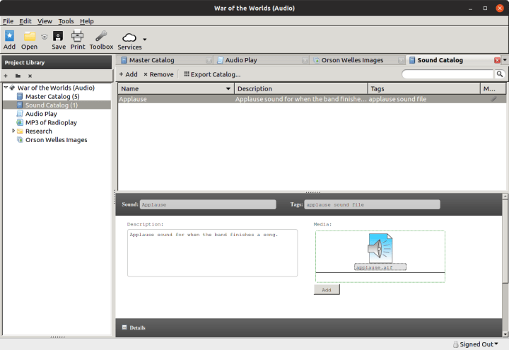This screenshot has height=350, width=509.
Task: Click Remove in the catalog toolbar
Action: 158,74
